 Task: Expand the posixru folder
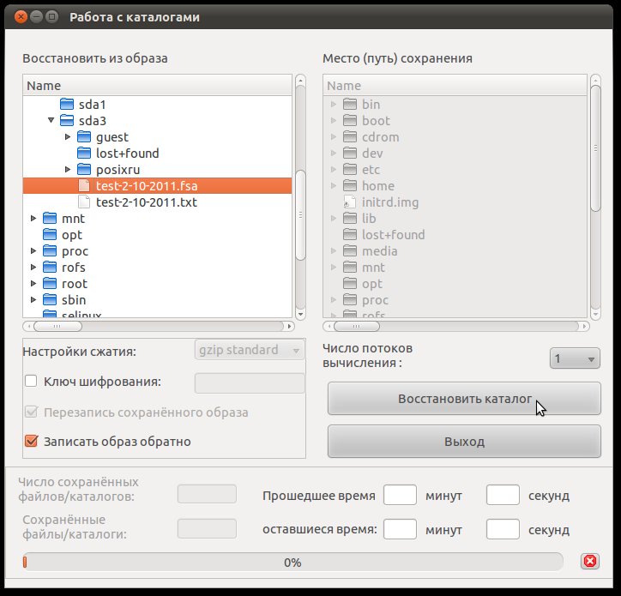pyautogui.click(x=68, y=170)
